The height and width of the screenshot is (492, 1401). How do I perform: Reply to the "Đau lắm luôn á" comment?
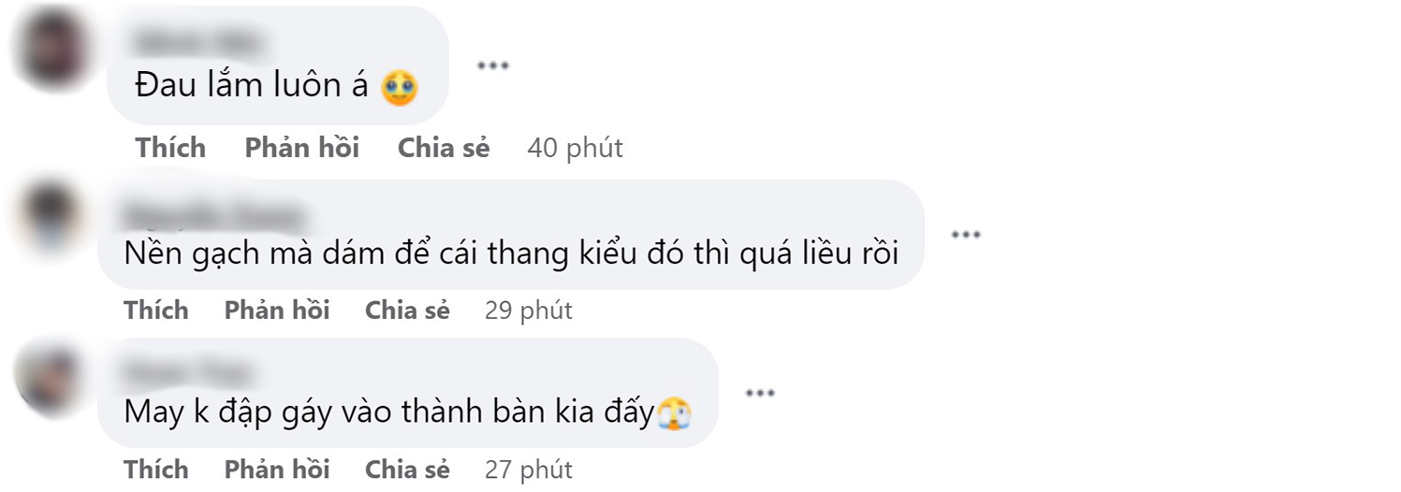[301, 148]
